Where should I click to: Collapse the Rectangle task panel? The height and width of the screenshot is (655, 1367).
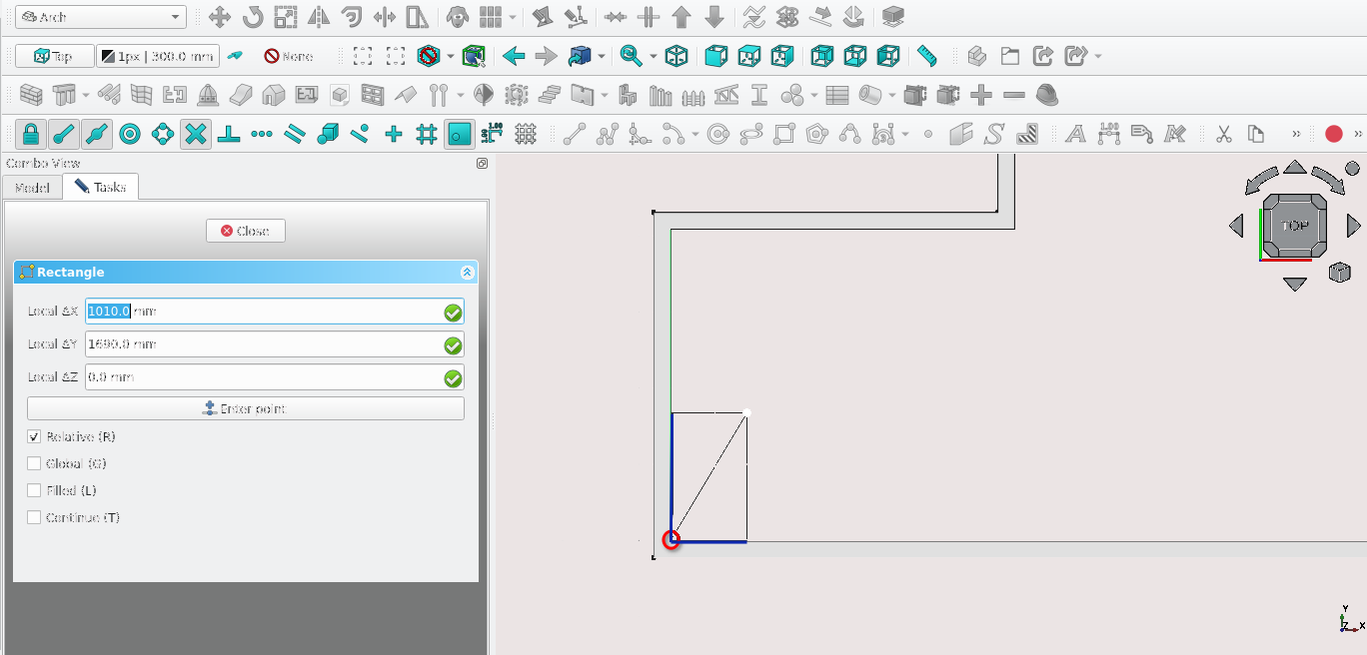coord(467,273)
